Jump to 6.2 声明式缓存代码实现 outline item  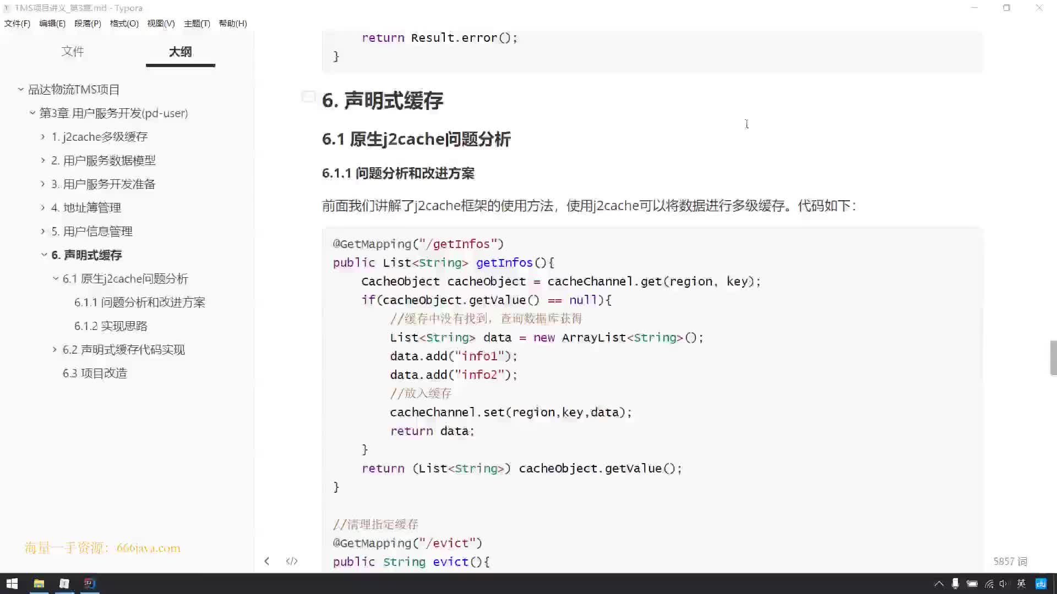(124, 349)
